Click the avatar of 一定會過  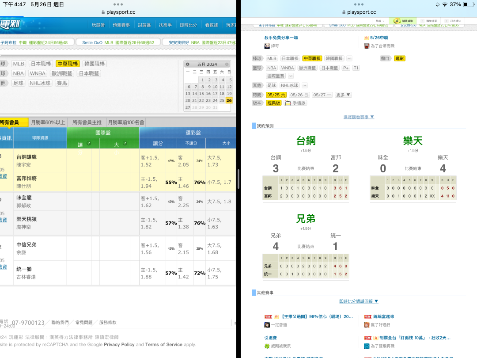267,325
